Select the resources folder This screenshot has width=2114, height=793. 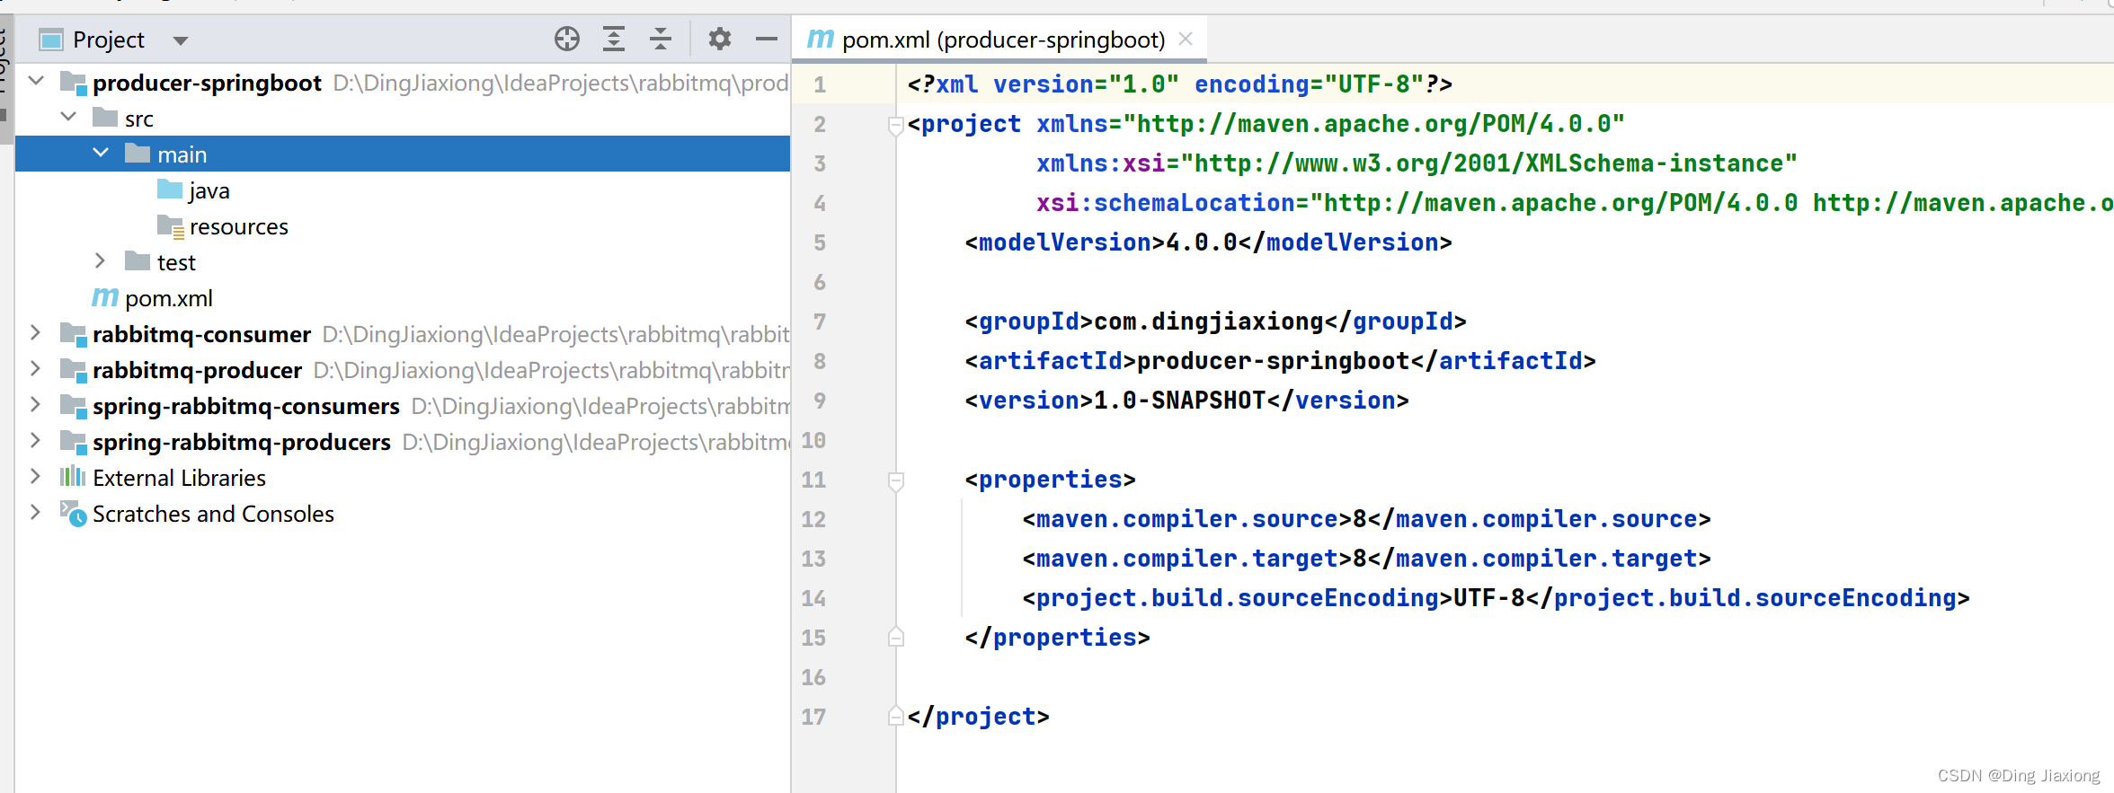click(403, 225)
